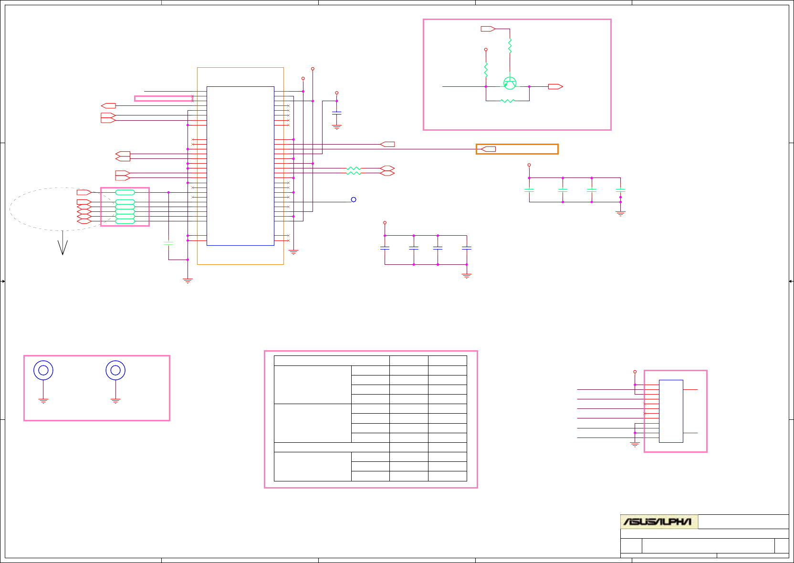Select the left mounting hole symbol
This screenshot has height=563, width=794.
(43, 370)
